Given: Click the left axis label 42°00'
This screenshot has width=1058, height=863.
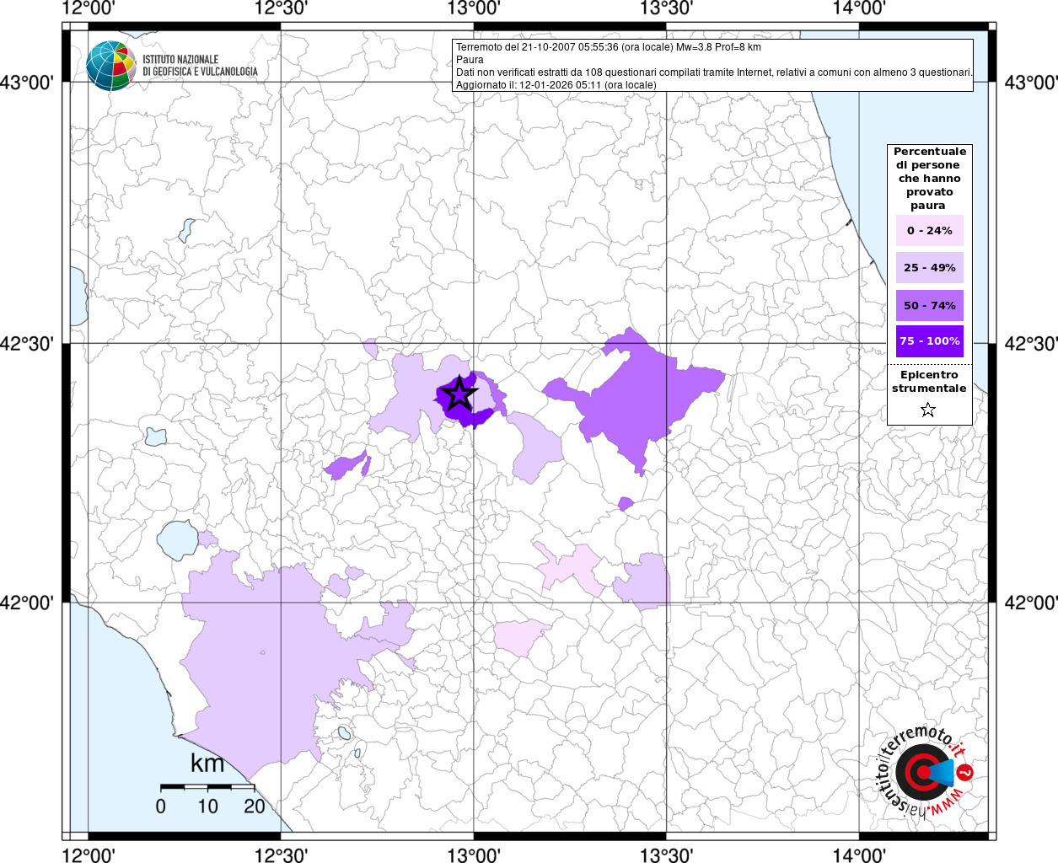Looking at the screenshot, I should 28,603.
